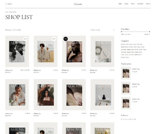Open the first Popular posts thumbnail

click(x=126, y=73)
